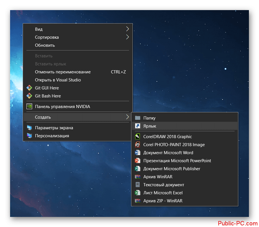259x227 pixels.
Task: Click the Microsoft Word document icon
Action: point(138,153)
